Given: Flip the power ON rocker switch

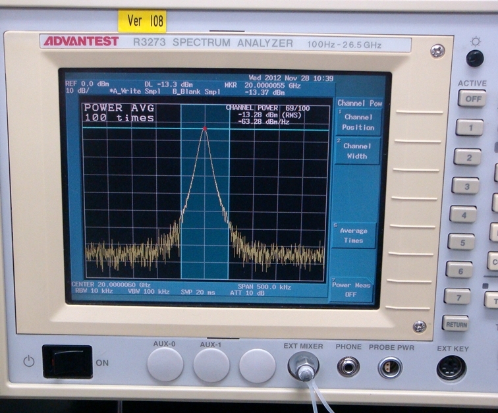Looking at the screenshot, I should tap(68, 362).
